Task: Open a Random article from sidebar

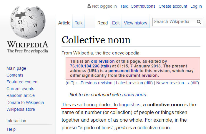Action: click(21, 95)
